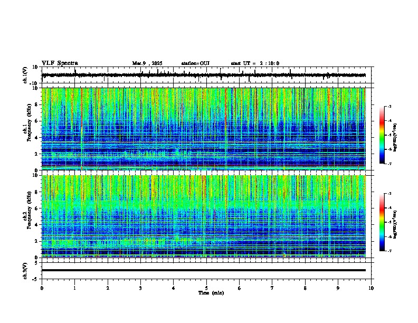This screenshot has height=323, width=418.
Task: Click time axis tick label "2"
Action: click(x=108, y=288)
